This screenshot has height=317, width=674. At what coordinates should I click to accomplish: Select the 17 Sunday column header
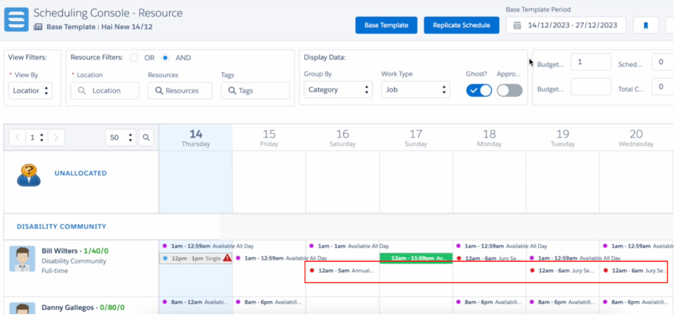click(415, 138)
